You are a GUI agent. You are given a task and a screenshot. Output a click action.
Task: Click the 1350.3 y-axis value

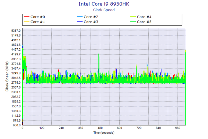click(16, 111)
